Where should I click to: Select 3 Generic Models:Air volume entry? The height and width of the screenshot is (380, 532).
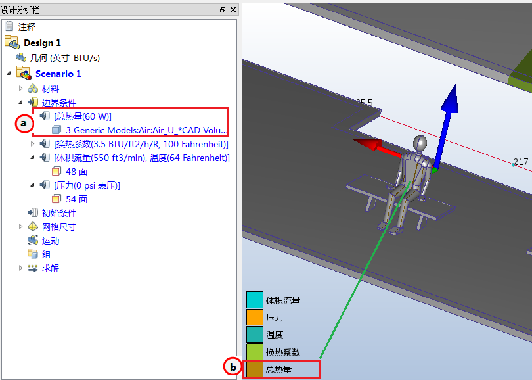146,130
